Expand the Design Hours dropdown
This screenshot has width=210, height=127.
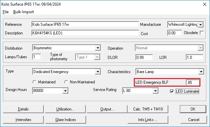65,91
